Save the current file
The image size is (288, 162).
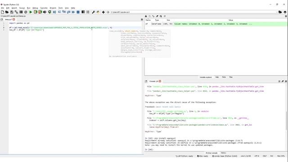(12, 12)
